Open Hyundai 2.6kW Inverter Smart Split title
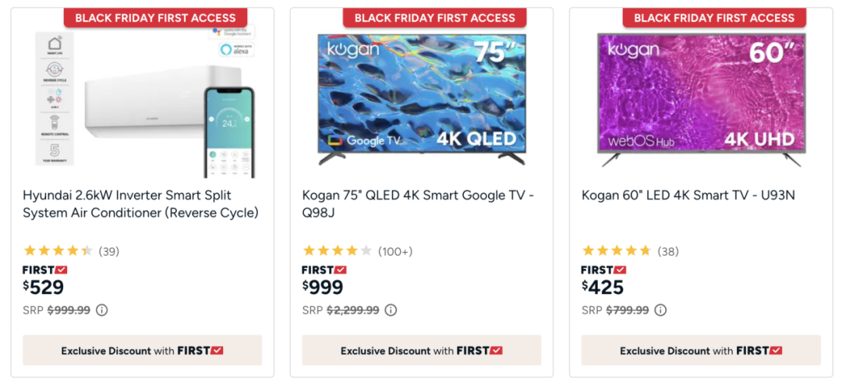 click(140, 204)
